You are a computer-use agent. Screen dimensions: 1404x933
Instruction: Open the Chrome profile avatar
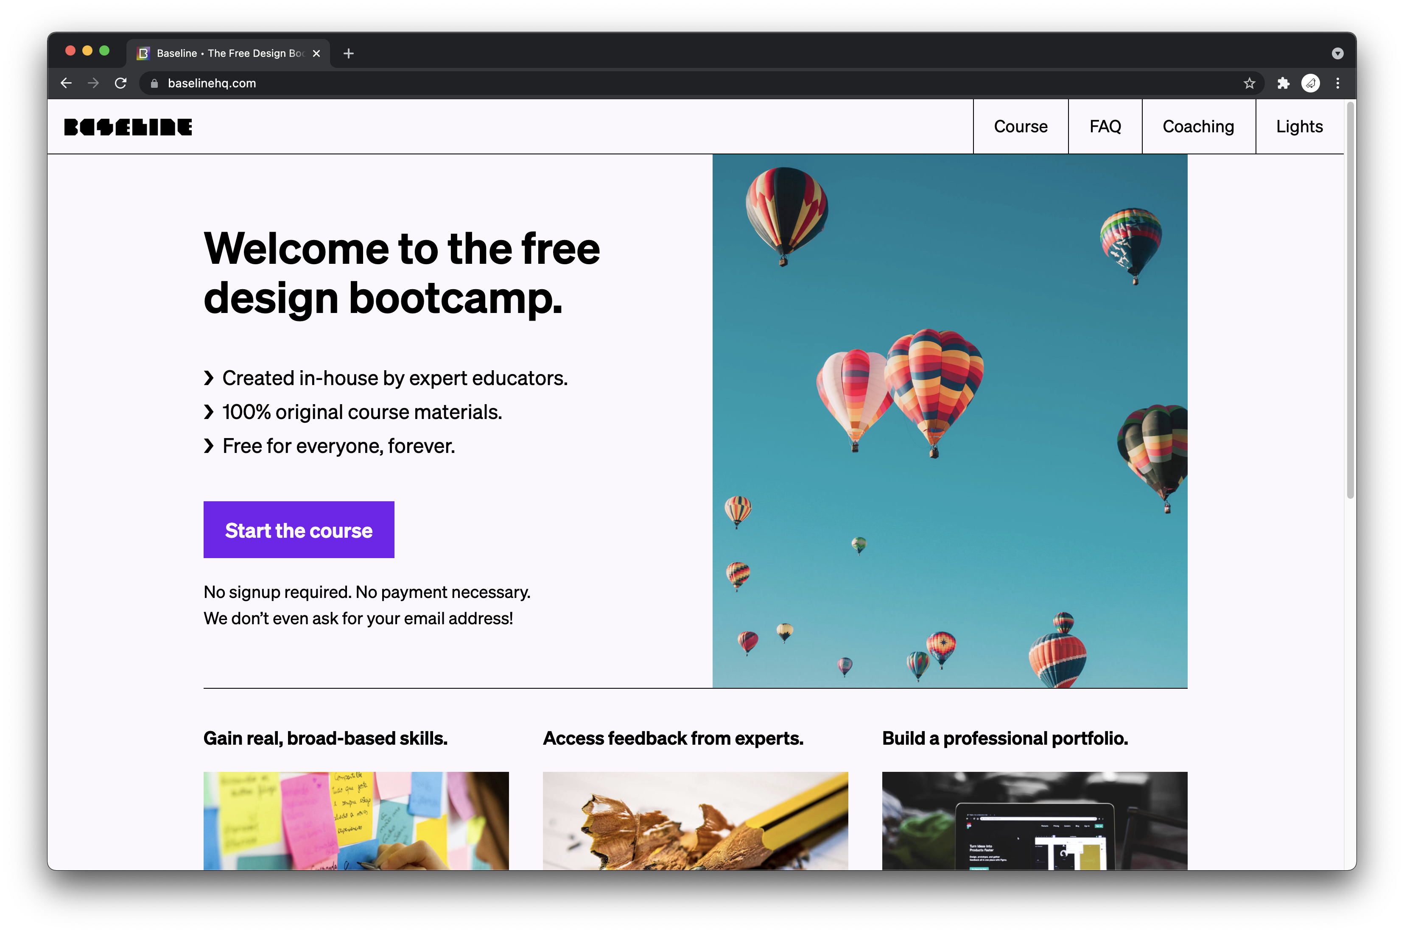coord(1311,83)
